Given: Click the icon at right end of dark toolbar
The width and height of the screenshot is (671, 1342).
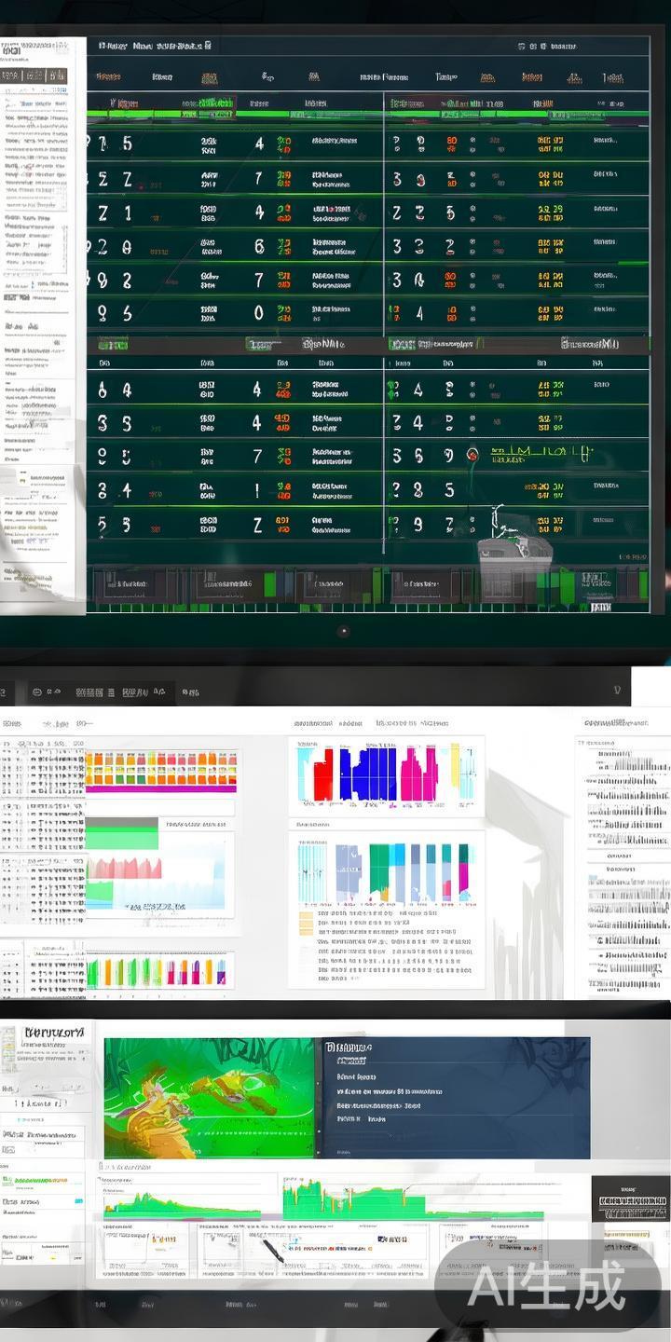Looking at the screenshot, I should click(x=616, y=691).
